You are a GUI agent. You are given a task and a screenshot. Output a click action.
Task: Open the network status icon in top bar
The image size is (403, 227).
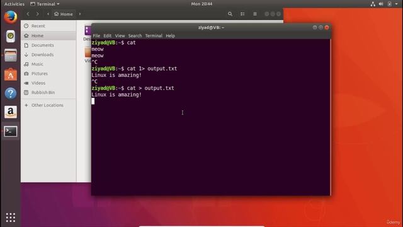[x=373, y=4]
